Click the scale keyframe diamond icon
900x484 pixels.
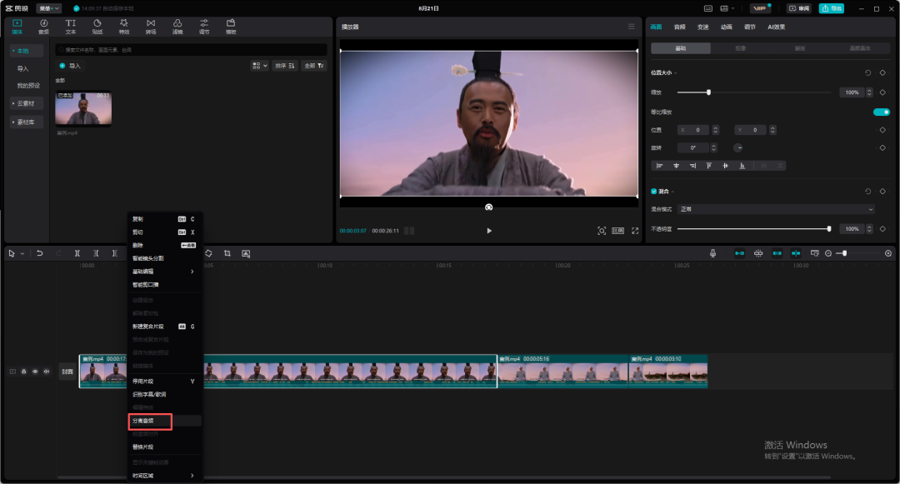coord(882,92)
